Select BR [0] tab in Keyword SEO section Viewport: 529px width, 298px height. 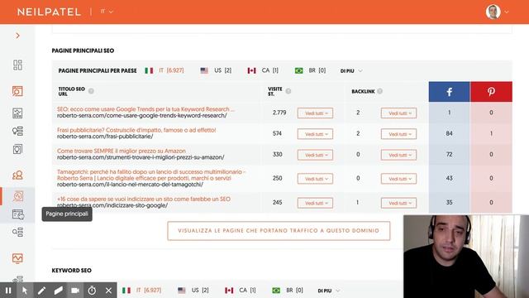tap(288, 291)
